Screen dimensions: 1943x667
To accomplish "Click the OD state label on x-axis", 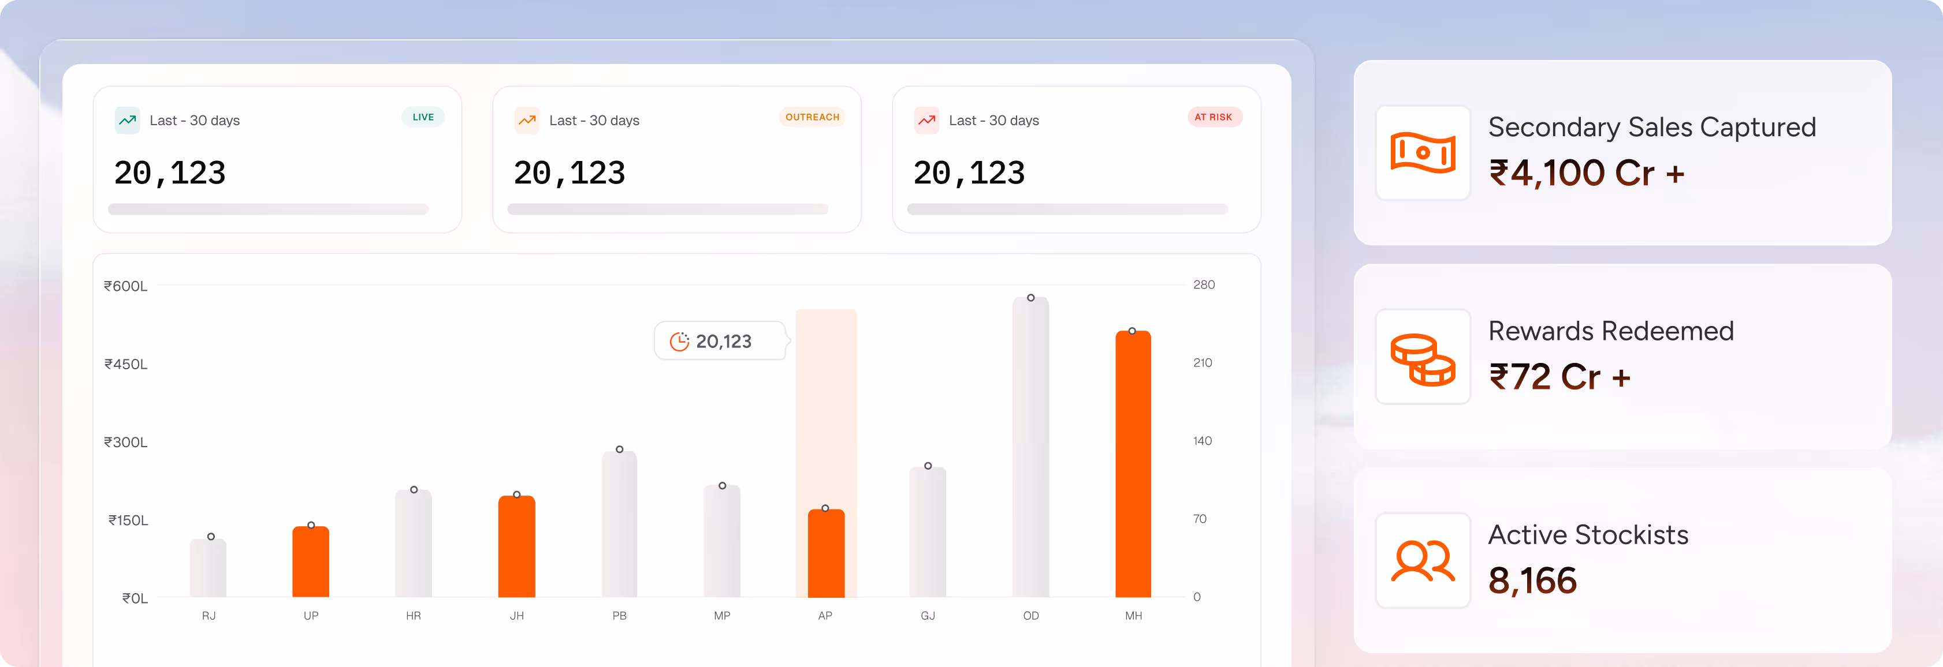I will point(1031,616).
